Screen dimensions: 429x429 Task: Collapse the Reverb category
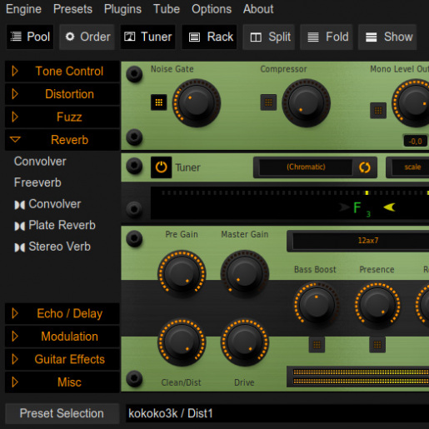coord(62,140)
